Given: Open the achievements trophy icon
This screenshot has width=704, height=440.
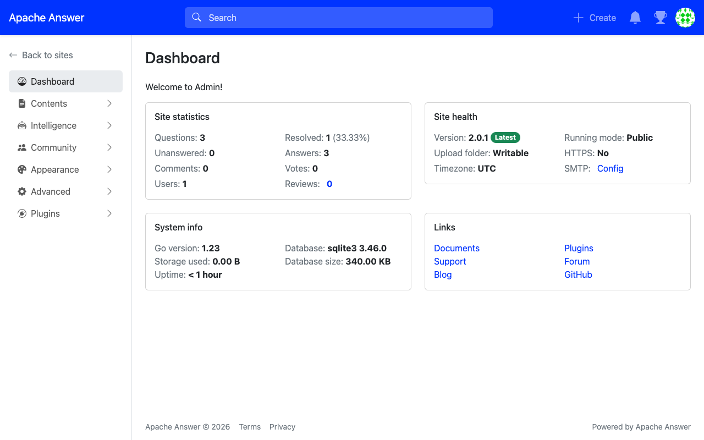Looking at the screenshot, I should [x=660, y=18].
